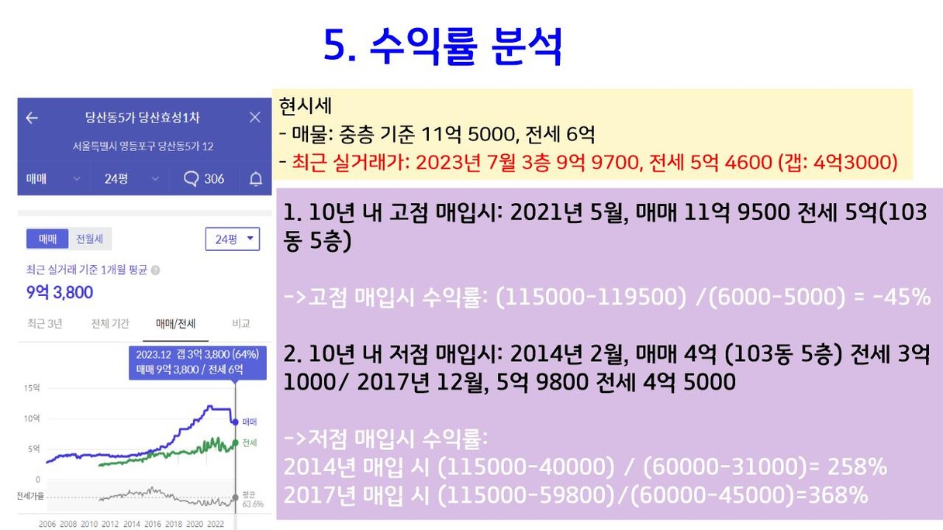Click the price value 9억 3,800
Viewport: 943px width, 530px height.
coord(60,292)
